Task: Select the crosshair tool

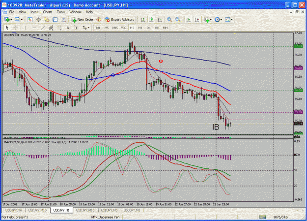Action: (x=16, y=28)
